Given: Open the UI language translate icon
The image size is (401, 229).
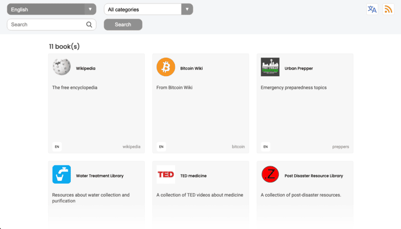Looking at the screenshot, I should (x=372, y=10).
